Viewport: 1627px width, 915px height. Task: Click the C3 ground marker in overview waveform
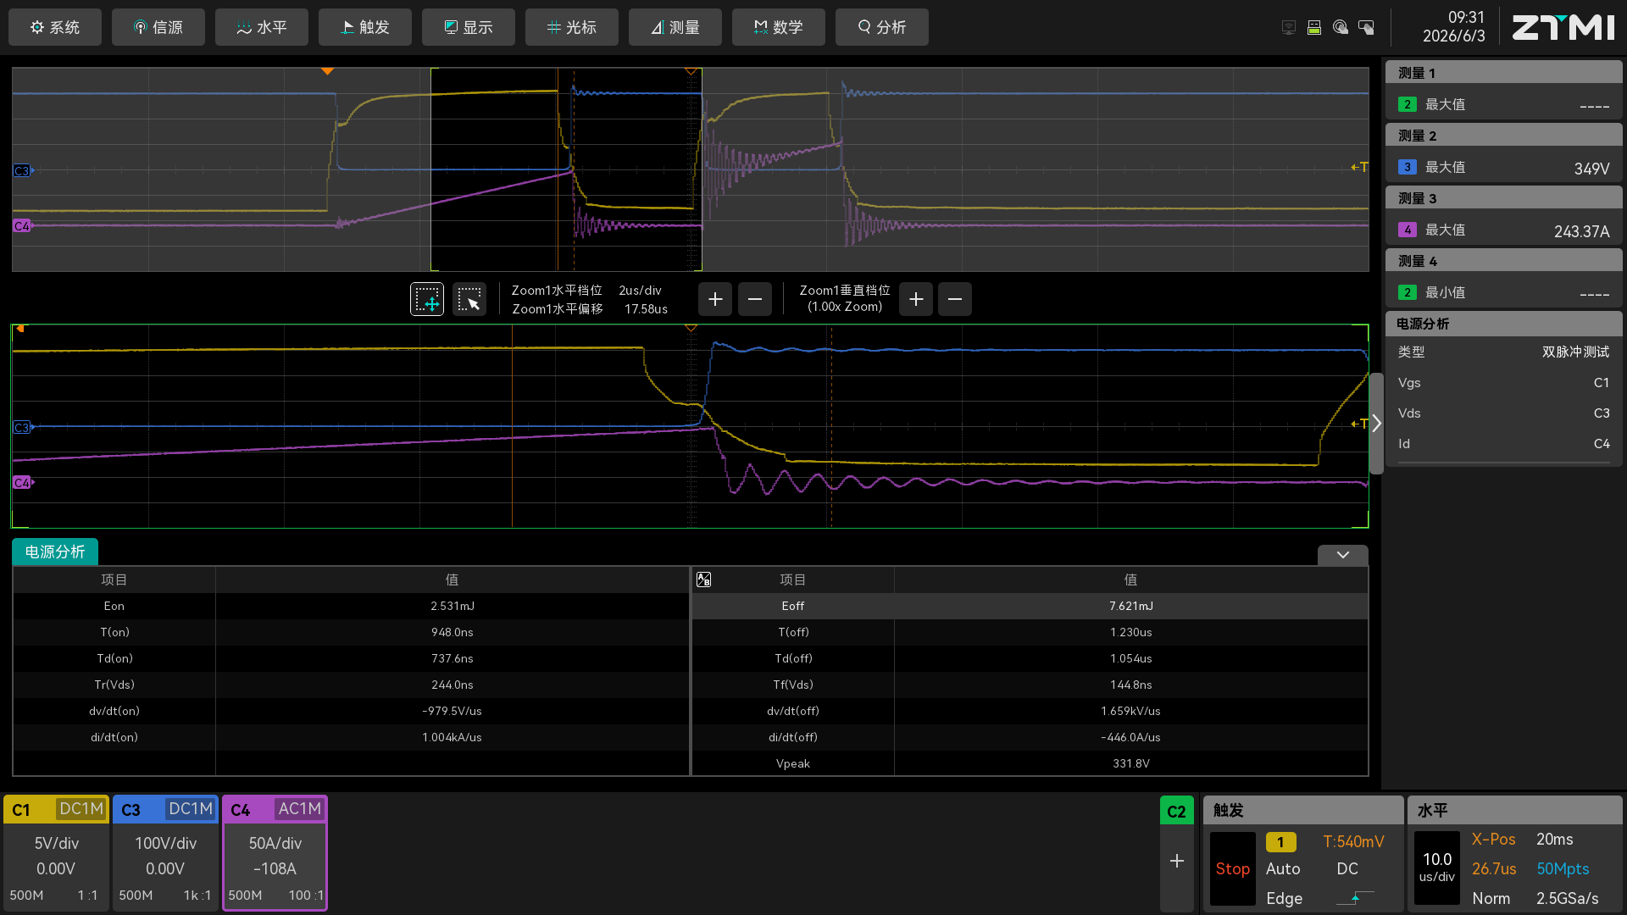(22, 171)
